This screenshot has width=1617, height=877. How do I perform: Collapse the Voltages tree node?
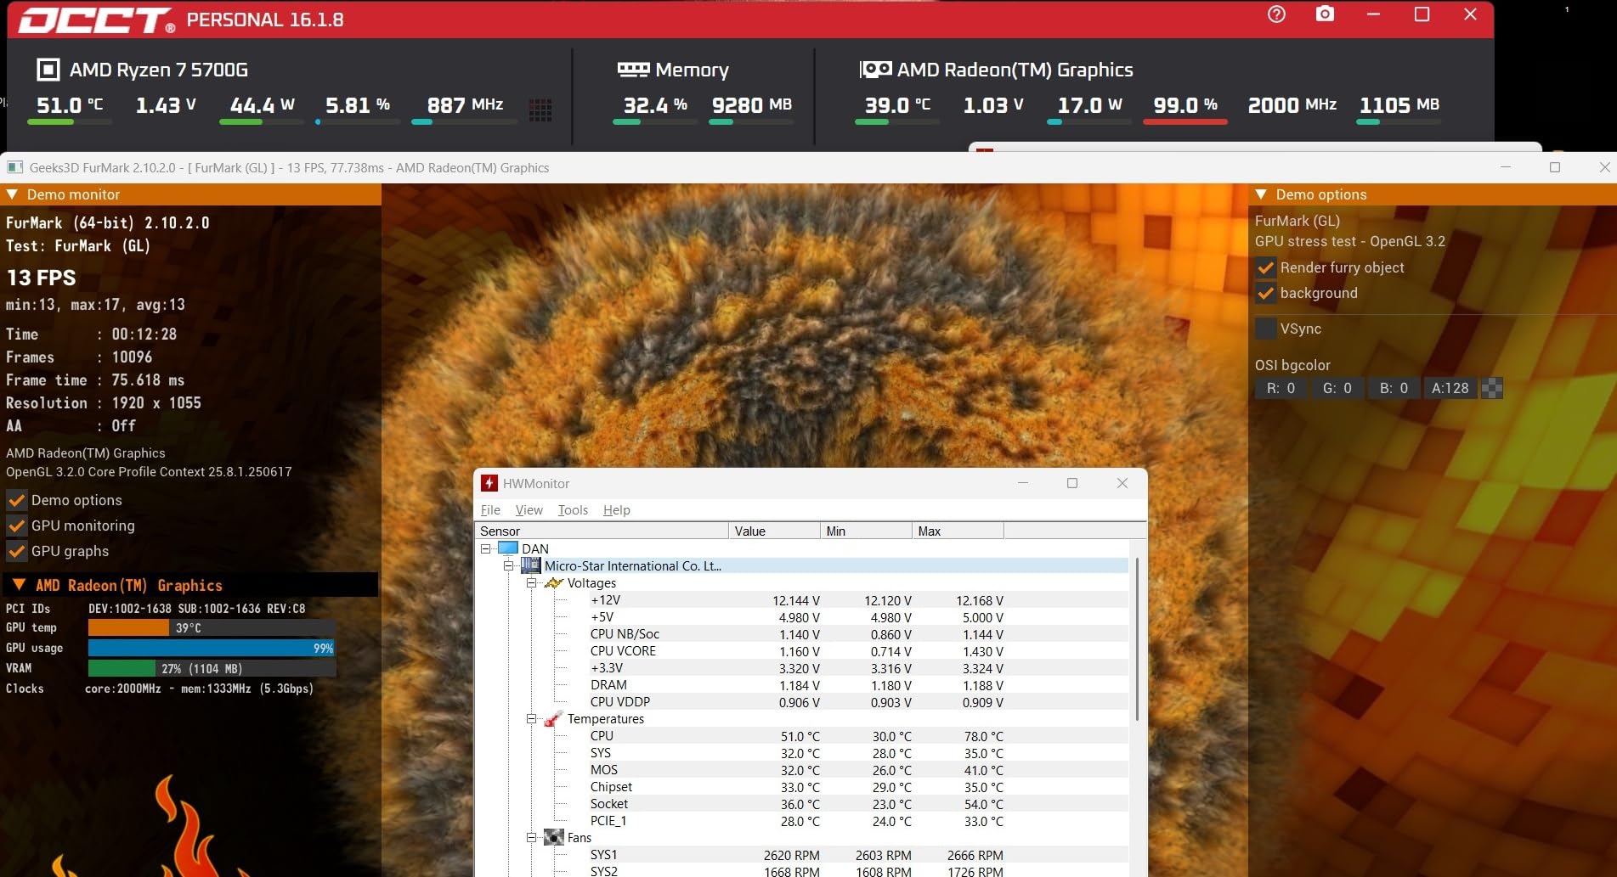pos(532,582)
